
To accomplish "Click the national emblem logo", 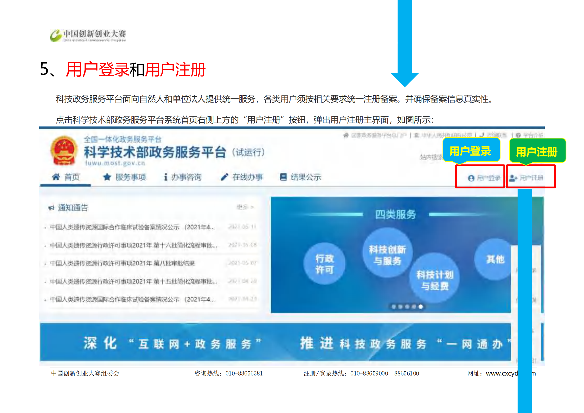I will click(64, 151).
